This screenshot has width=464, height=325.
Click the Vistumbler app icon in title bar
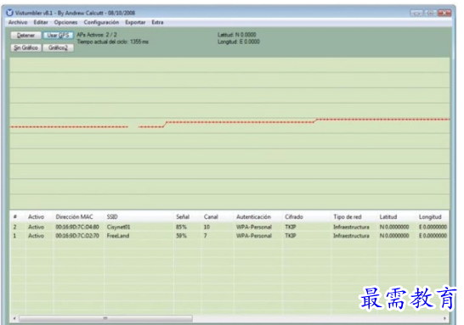pyautogui.click(x=9, y=13)
